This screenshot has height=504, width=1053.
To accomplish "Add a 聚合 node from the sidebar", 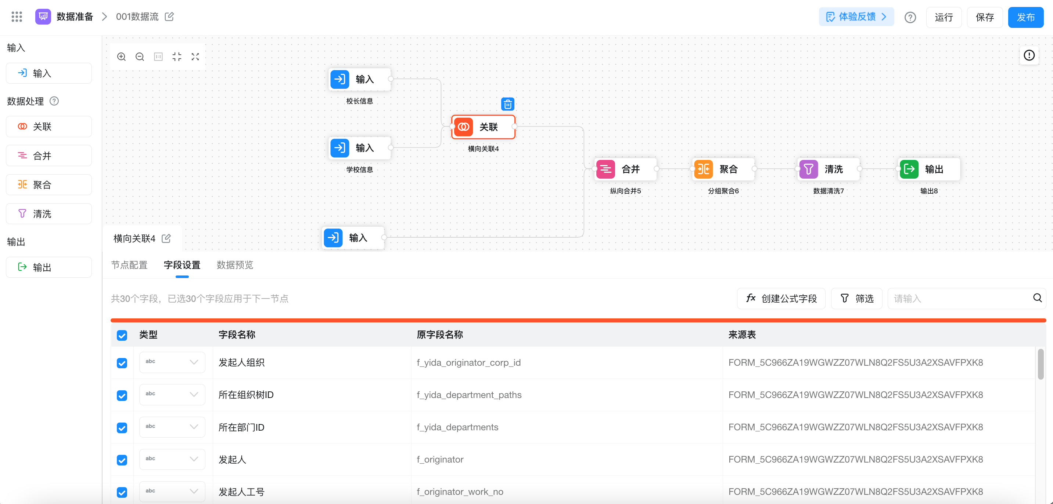I will point(48,185).
